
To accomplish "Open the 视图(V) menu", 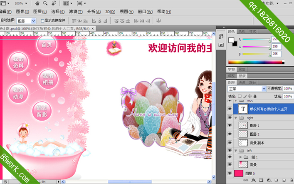I will (127, 12).
